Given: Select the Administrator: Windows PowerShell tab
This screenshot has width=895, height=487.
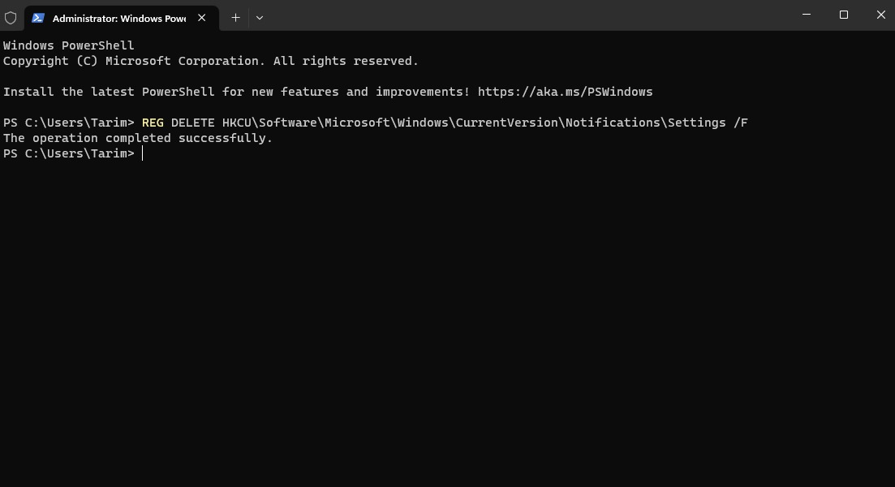Looking at the screenshot, I should 118,18.
